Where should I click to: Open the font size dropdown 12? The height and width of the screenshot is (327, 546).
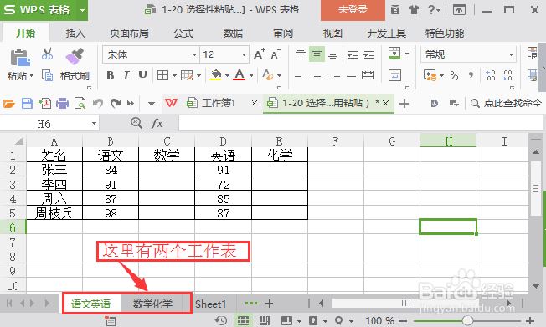[x=244, y=55]
